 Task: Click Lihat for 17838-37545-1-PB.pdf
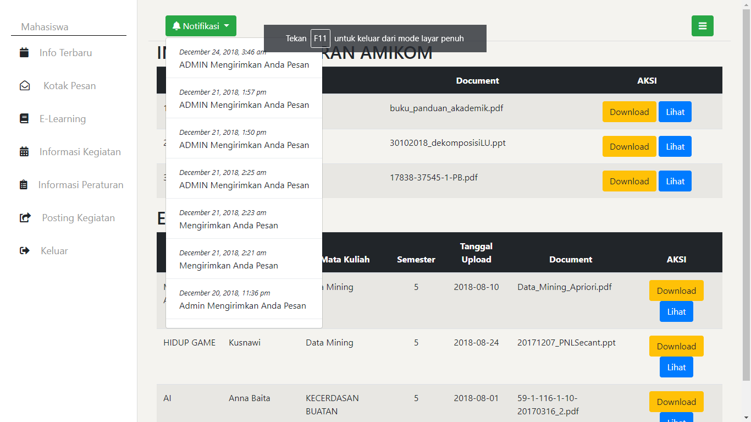[x=675, y=180]
